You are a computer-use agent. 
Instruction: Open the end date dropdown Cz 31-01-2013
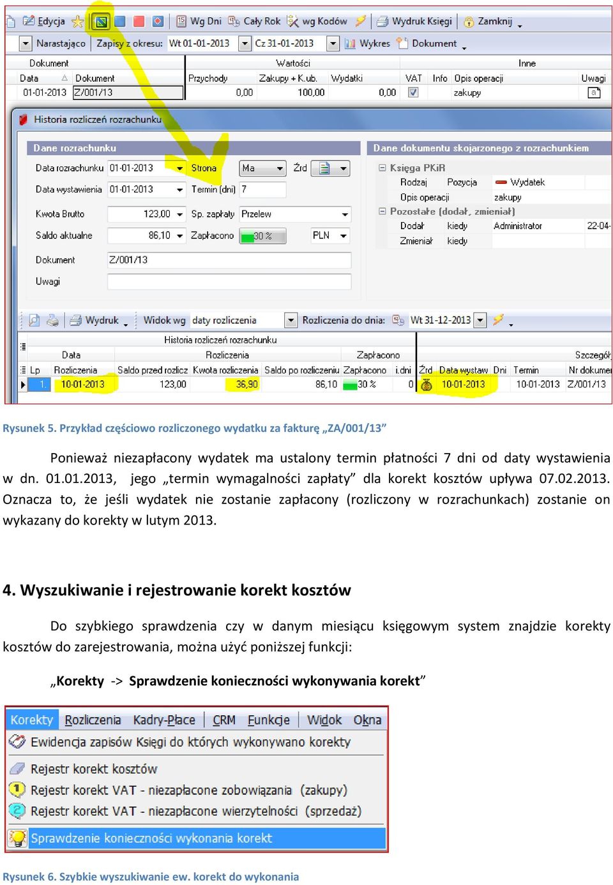click(x=333, y=43)
